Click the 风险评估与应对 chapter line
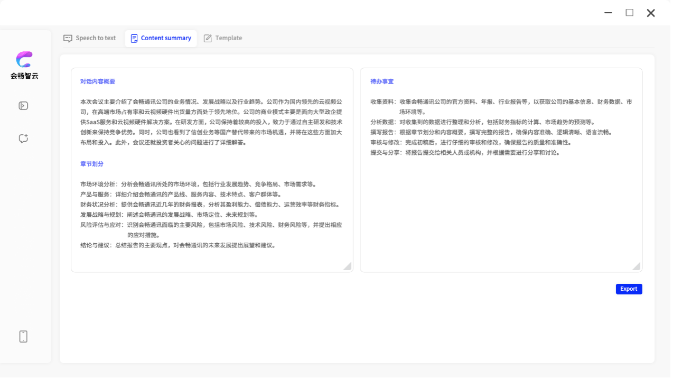 pos(211,230)
